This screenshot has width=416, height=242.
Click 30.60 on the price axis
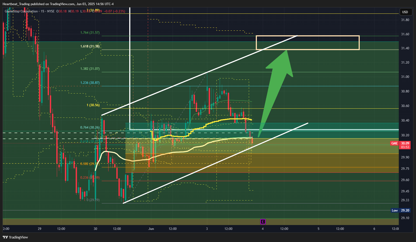(x=405, y=106)
